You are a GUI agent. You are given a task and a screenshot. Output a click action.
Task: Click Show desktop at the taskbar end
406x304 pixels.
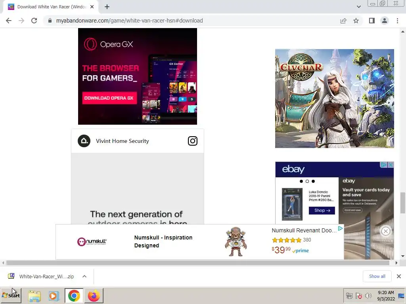tap(402, 296)
